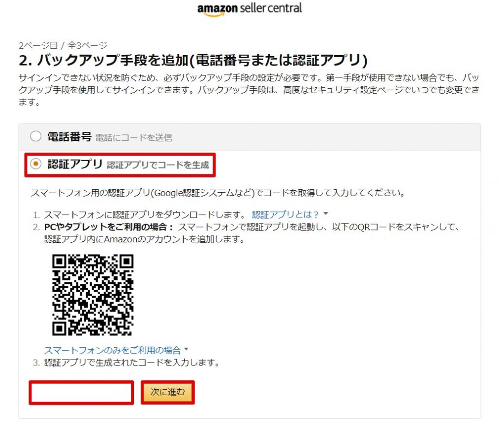Click the 次に進む button

pyautogui.click(x=168, y=392)
